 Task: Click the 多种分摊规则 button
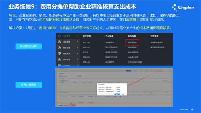click(x=29, y=85)
